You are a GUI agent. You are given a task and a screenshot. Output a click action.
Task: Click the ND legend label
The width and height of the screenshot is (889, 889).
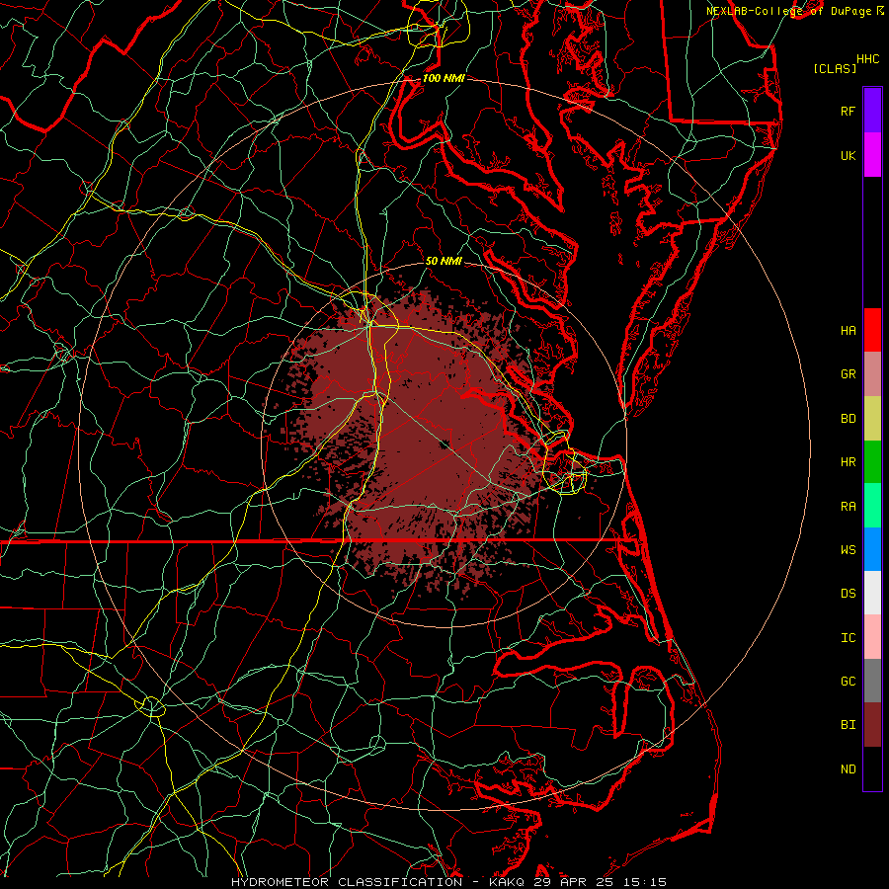tap(848, 769)
